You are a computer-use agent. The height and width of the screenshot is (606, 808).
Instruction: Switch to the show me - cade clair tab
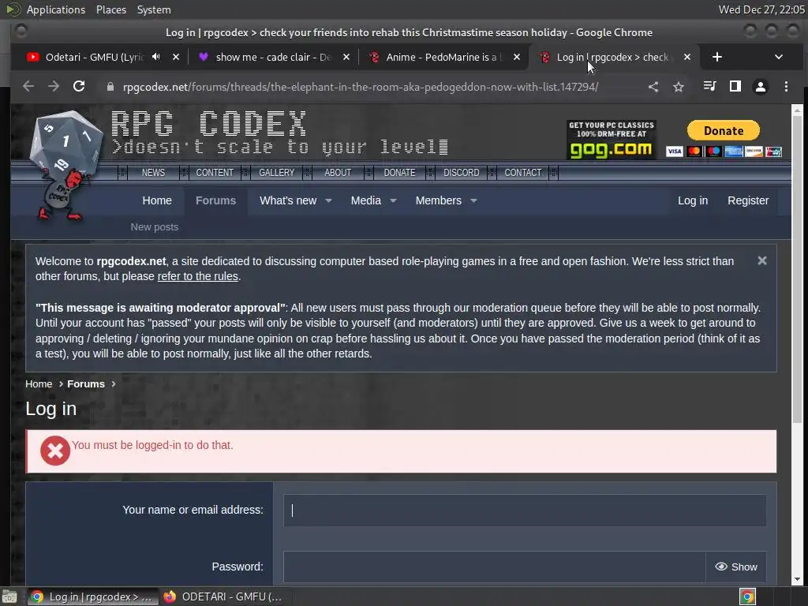[x=273, y=57]
